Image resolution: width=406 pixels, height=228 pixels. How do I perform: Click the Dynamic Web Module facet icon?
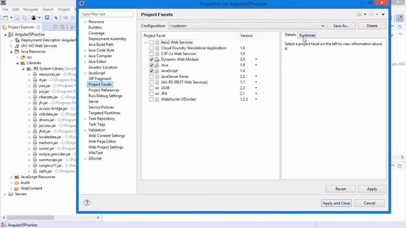[x=157, y=60]
